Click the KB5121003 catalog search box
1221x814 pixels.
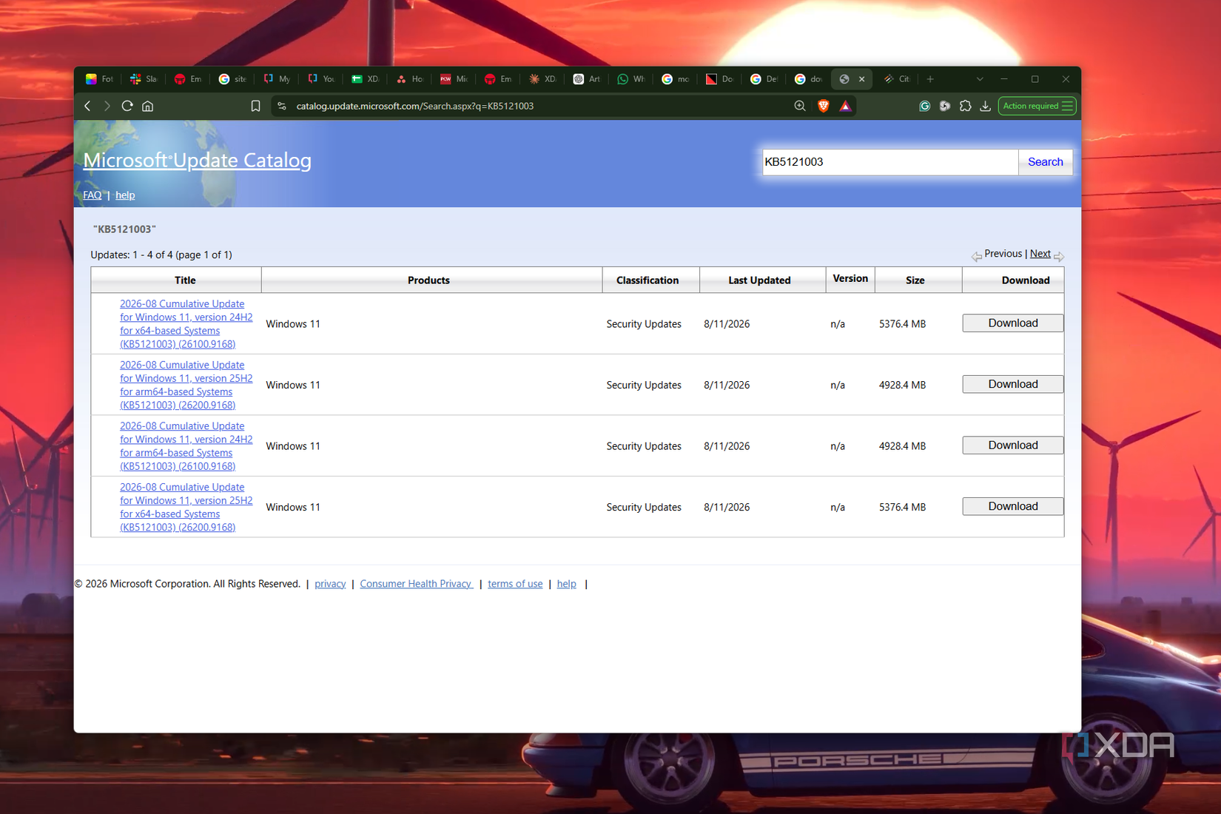(890, 162)
